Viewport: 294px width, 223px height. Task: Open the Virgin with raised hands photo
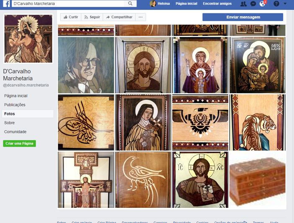200,65
